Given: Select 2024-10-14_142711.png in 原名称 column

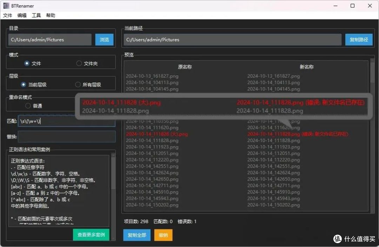Looking at the screenshot, I should tap(152, 186).
